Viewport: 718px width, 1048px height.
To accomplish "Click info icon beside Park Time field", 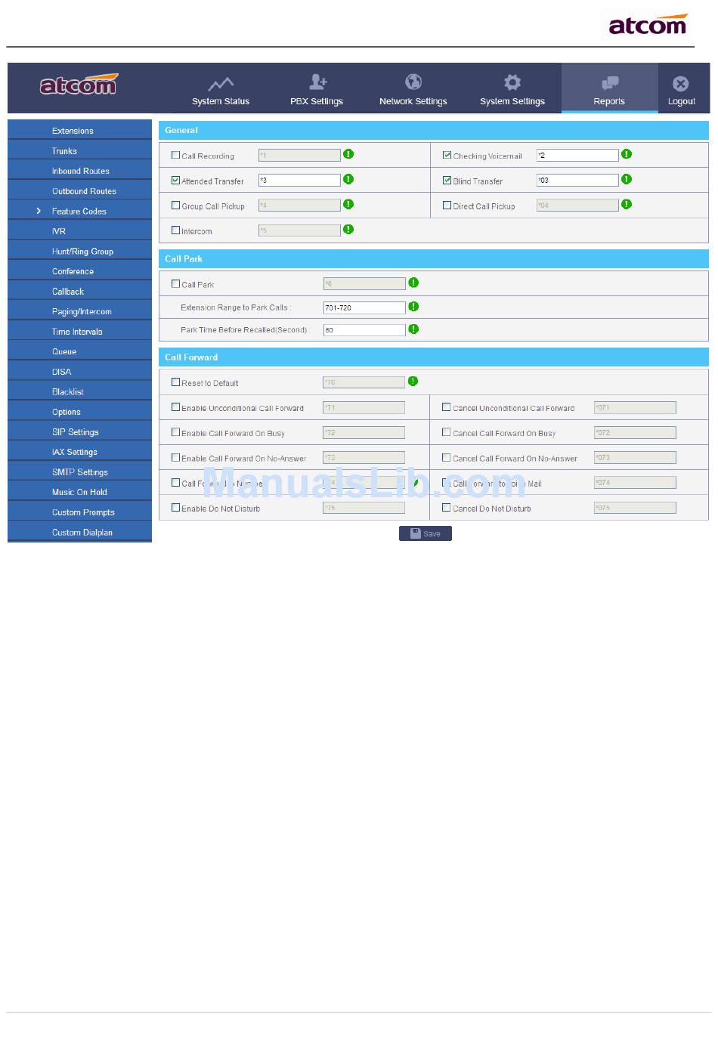I will tap(413, 329).
